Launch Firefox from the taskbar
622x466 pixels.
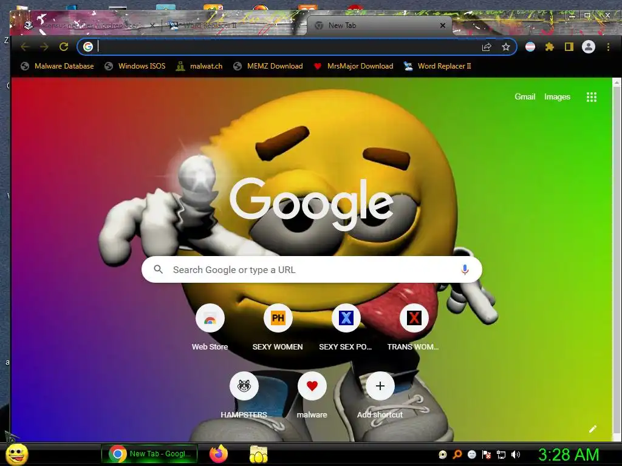[219, 454]
